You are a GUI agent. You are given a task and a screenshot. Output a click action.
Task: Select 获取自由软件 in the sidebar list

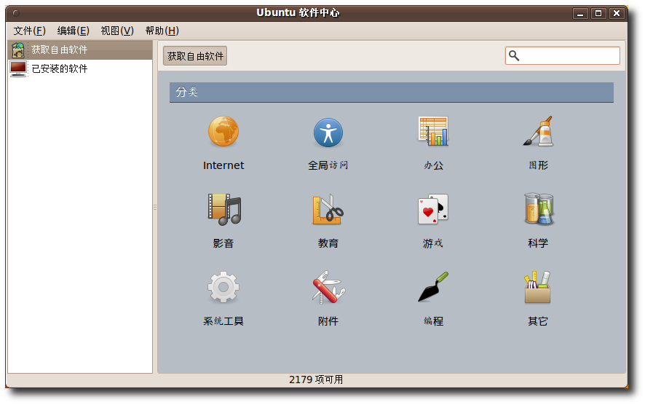pyautogui.click(x=80, y=50)
